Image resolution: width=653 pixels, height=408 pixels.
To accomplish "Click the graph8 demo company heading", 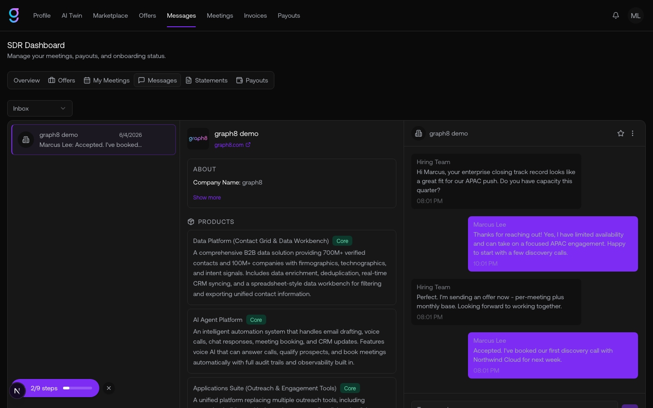I will (236, 134).
